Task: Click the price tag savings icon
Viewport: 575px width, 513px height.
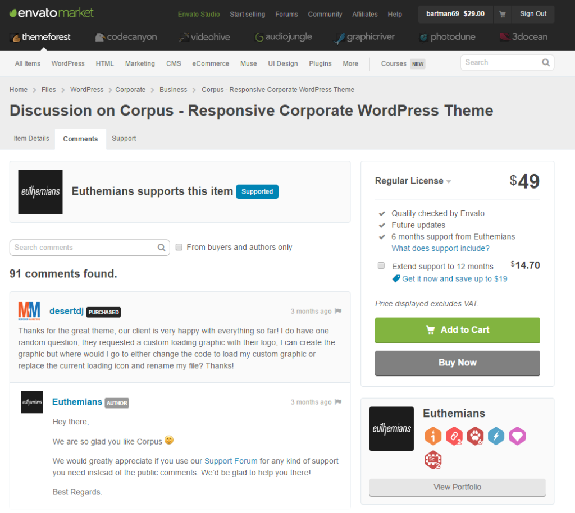Action: 396,279
